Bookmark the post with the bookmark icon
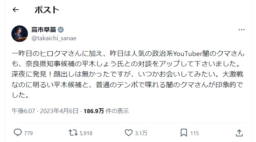 click(x=184, y=132)
